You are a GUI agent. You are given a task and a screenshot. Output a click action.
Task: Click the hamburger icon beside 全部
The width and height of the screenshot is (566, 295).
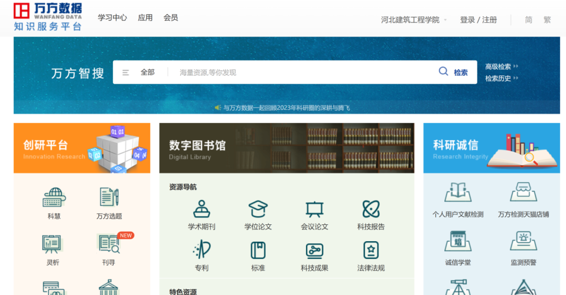pyautogui.click(x=126, y=73)
